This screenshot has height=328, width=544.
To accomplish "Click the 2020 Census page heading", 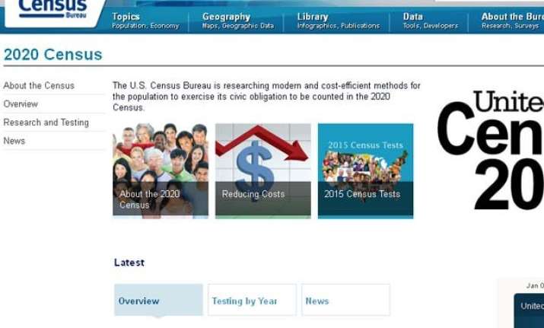I will [x=53, y=55].
